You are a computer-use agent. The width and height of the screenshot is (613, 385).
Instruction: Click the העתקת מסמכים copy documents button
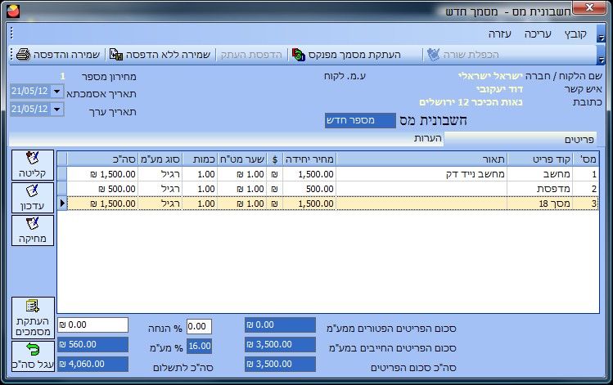pos(33,318)
